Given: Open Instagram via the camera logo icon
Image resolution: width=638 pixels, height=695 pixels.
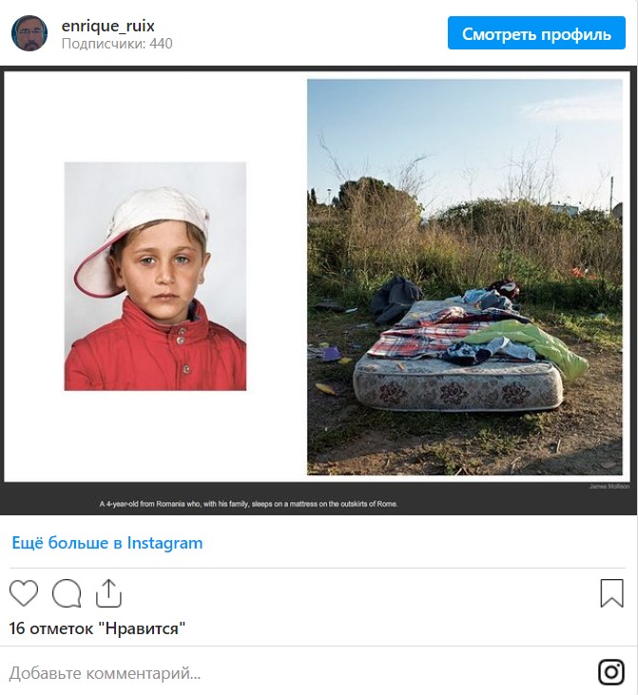Looking at the screenshot, I should pyautogui.click(x=611, y=672).
